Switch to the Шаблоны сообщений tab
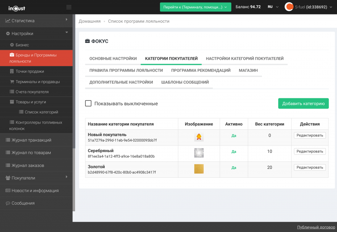 click(185, 82)
